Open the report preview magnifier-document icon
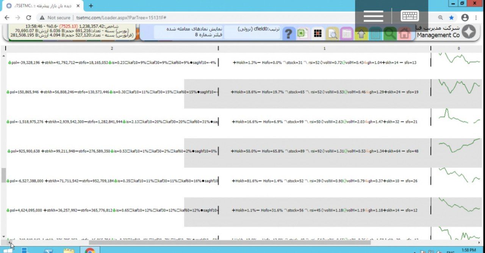 click(x=333, y=34)
